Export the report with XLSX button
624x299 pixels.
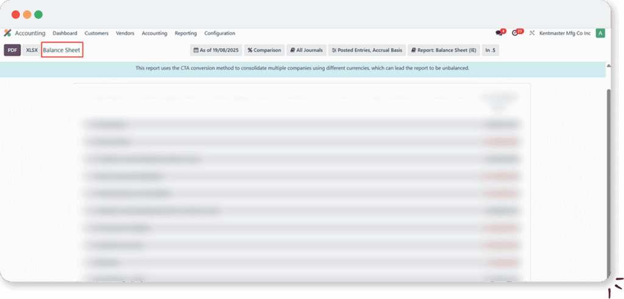click(32, 50)
